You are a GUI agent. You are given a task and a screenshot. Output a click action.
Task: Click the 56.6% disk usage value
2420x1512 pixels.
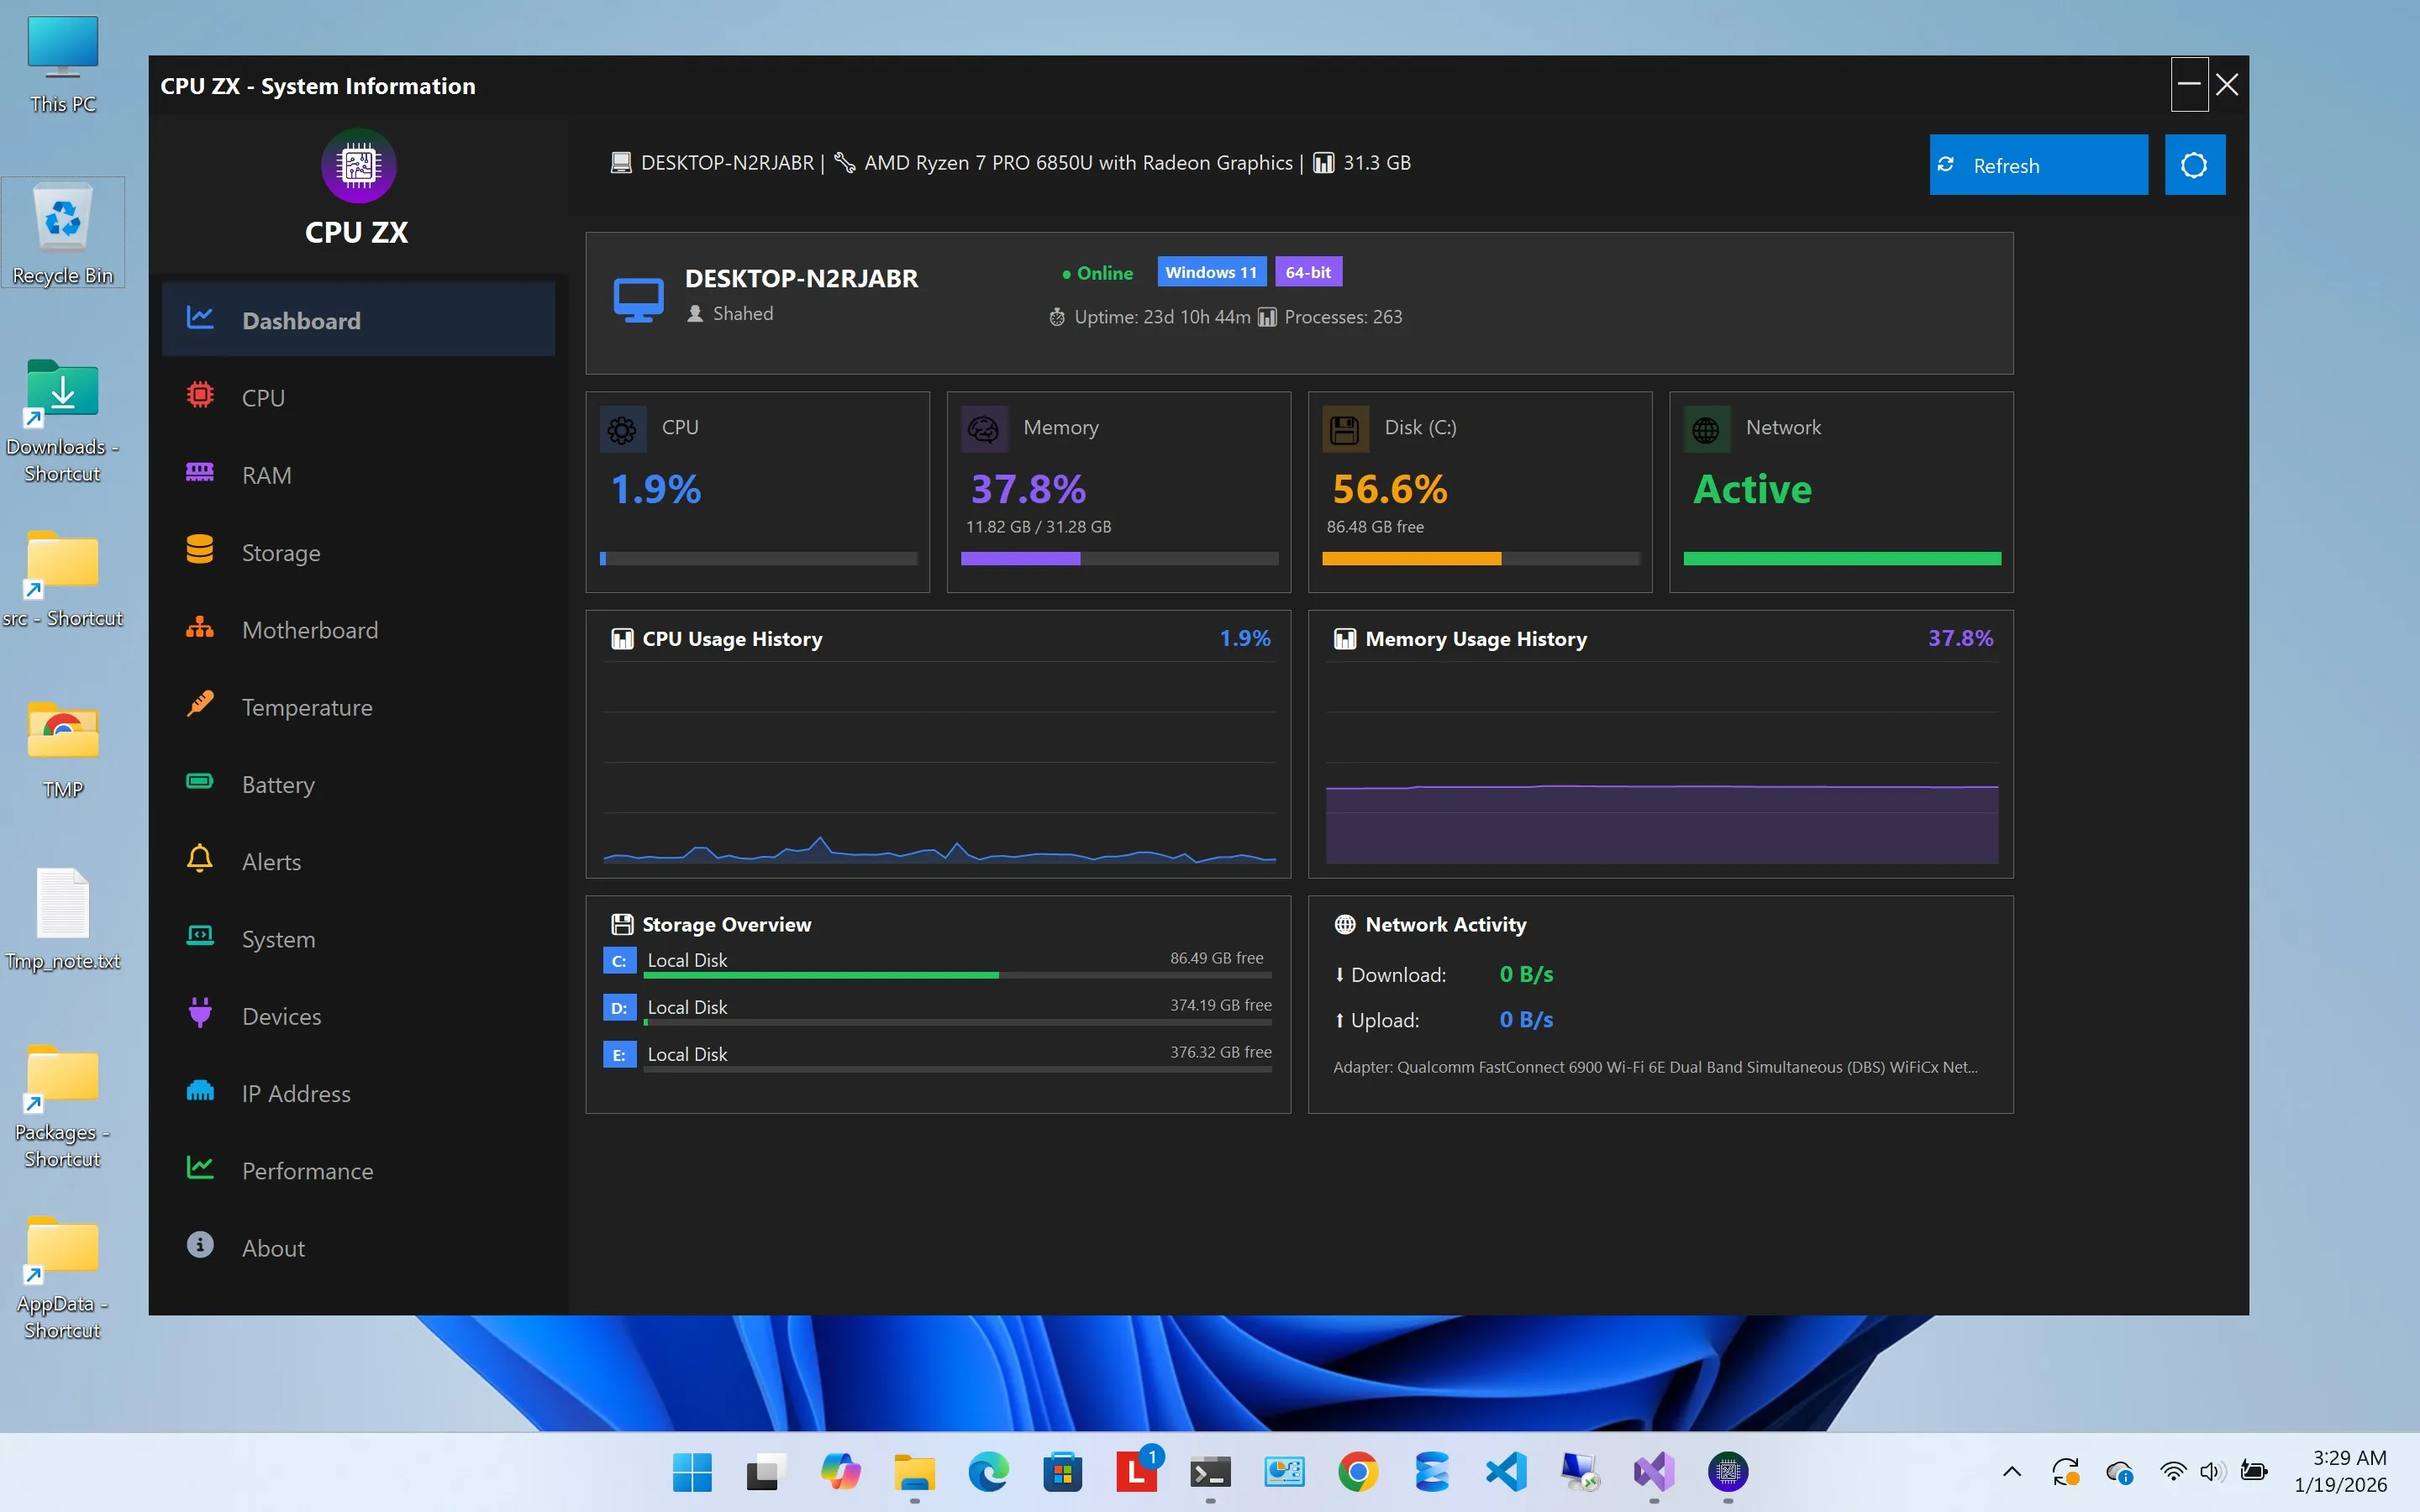point(1389,489)
